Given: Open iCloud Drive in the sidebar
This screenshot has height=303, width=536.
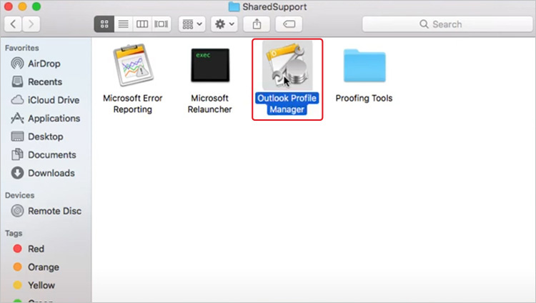Looking at the screenshot, I should pyautogui.click(x=45, y=100).
